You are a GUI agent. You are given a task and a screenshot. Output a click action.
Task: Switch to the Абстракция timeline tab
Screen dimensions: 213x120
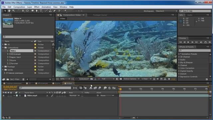click(x=42, y=83)
